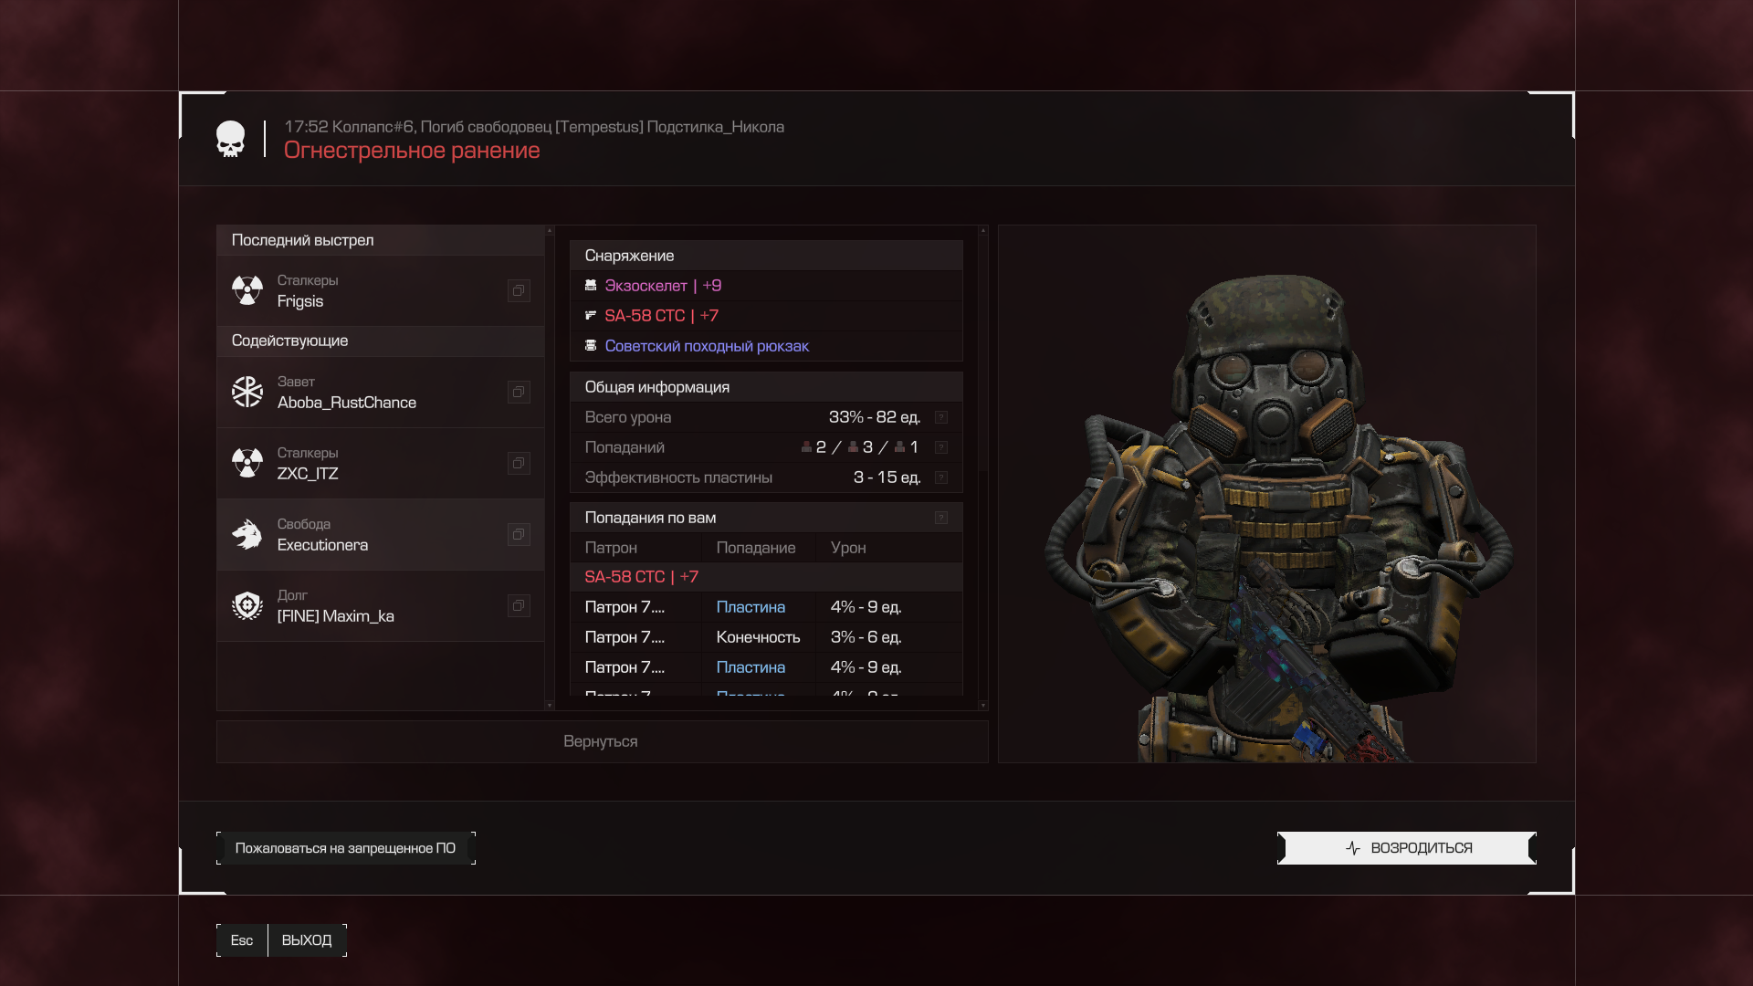This screenshot has width=1753, height=986.
Task: Click Экзоскелет | +9 equipment link
Action: click(663, 286)
